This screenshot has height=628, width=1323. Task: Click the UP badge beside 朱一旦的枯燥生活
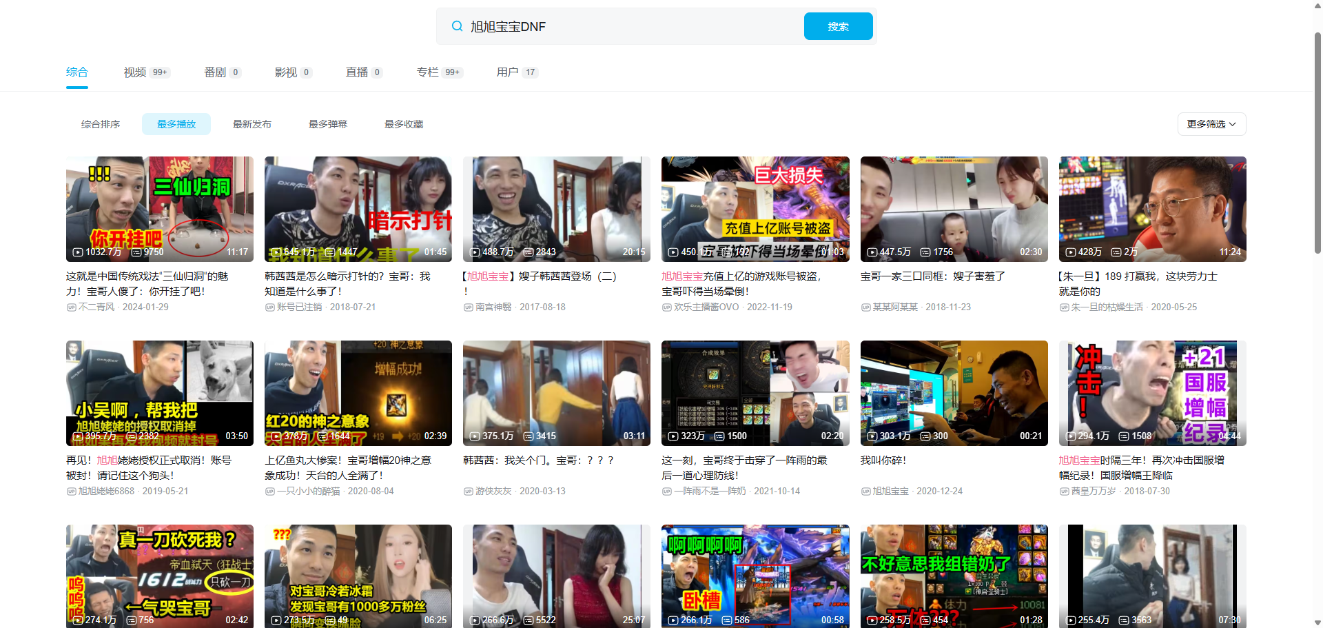click(x=1065, y=307)
